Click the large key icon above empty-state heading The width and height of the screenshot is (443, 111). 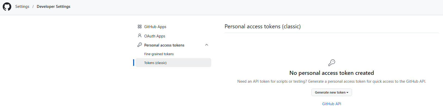[332, 63]
